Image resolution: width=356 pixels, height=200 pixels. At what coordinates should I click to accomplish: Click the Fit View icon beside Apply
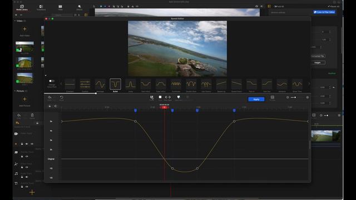[272, 98]
